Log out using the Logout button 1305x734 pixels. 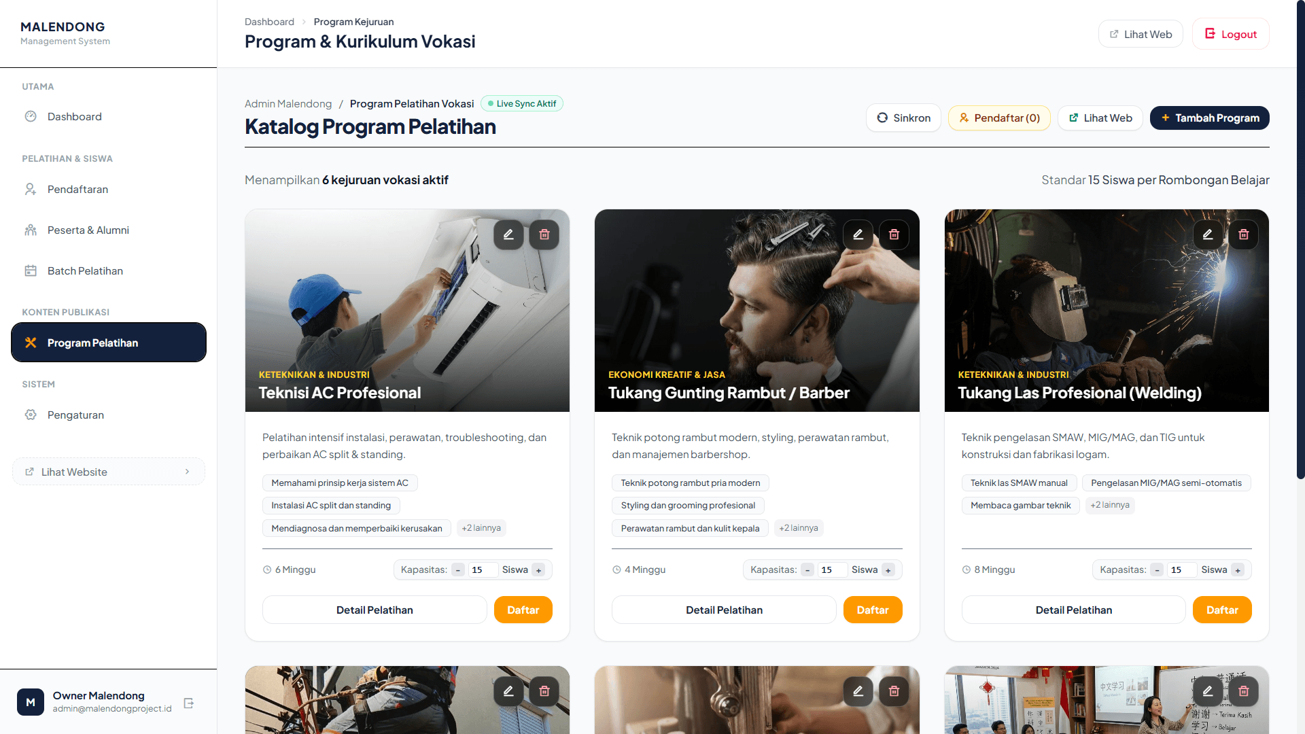point(1231,34)
